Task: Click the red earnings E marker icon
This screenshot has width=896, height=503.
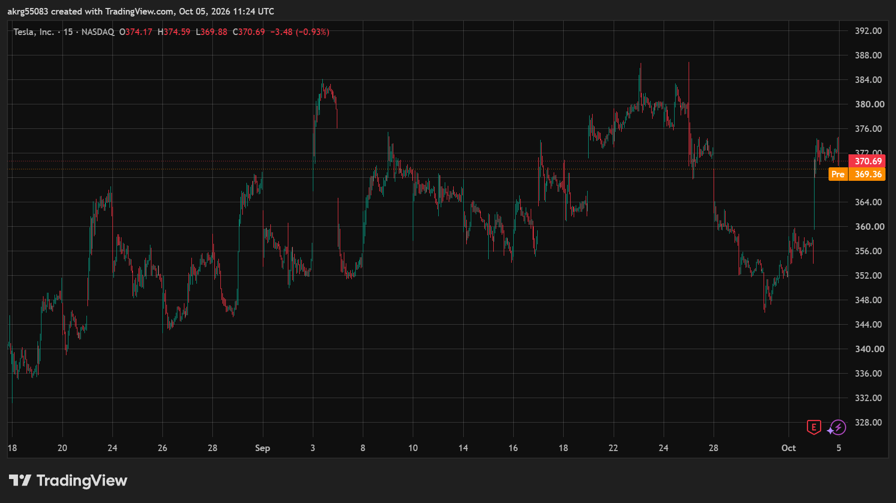Action: coord(814,428)
